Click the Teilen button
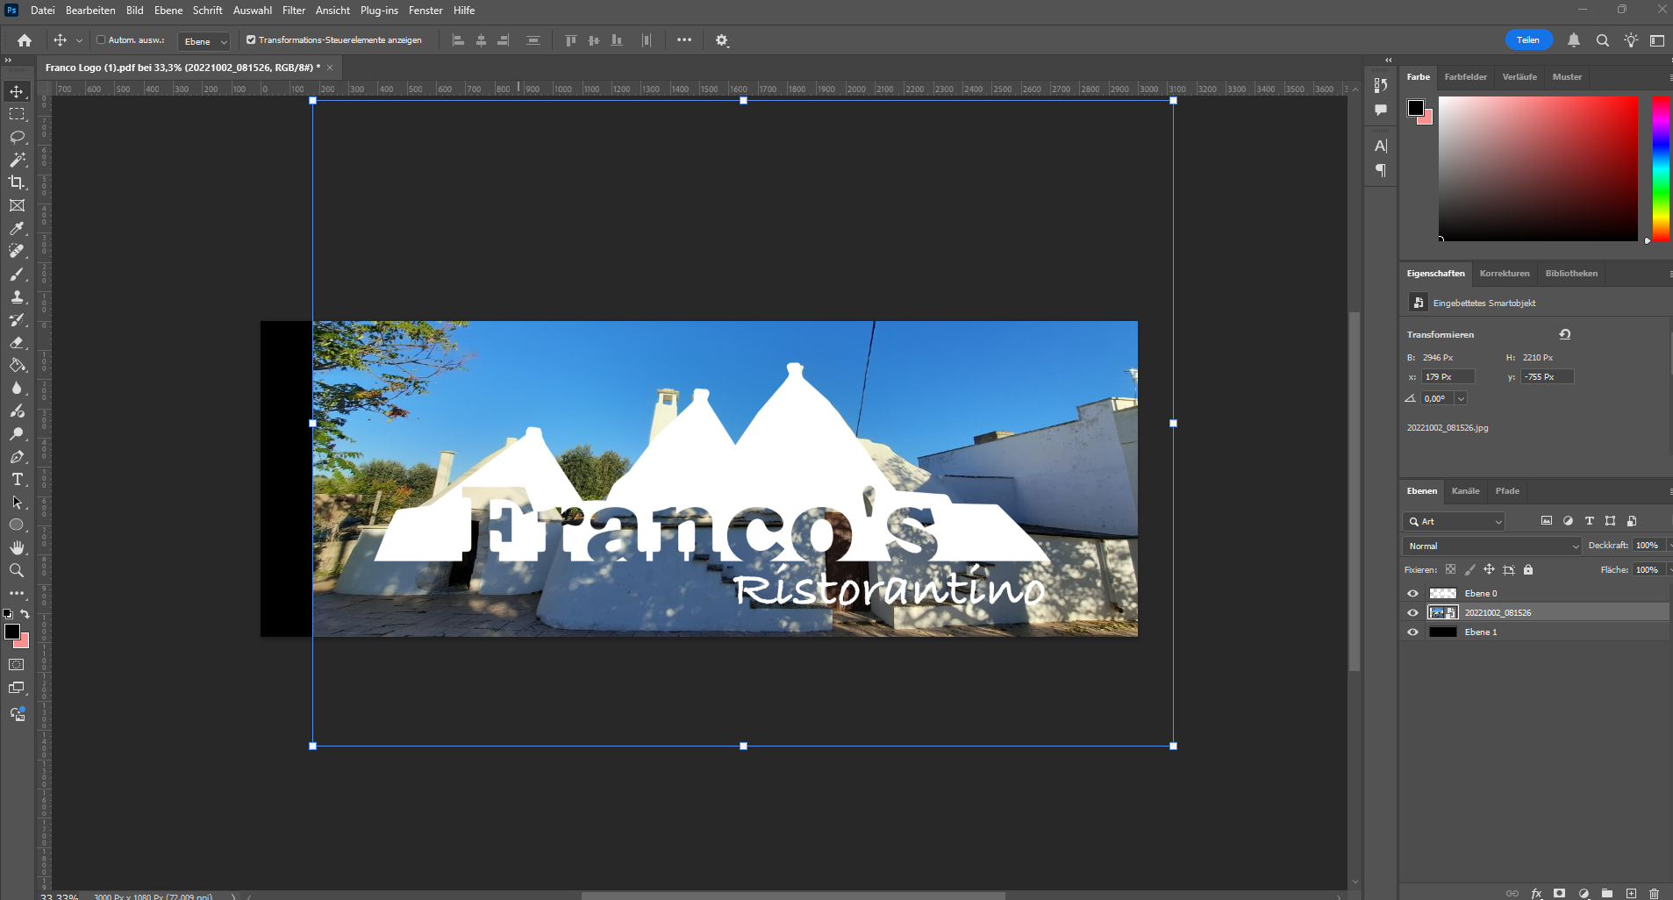Image resolution: width=1673 pixels, height=900 pixels. coord(1527,40)
